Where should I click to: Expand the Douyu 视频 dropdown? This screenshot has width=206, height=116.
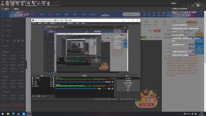(67, 14)
